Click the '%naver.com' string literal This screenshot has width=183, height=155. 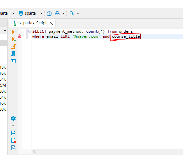[86, 36]
